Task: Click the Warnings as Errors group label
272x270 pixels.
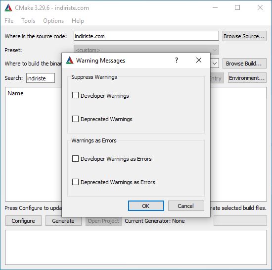Action: (94, 140)
